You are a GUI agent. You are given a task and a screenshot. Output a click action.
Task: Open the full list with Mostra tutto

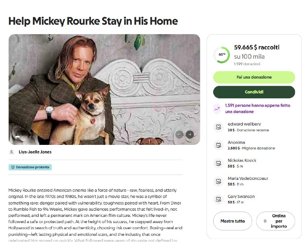(232, 221)
